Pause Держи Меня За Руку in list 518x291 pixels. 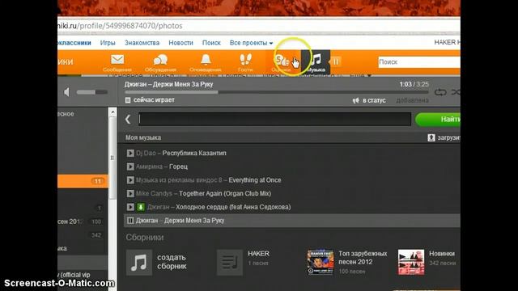click(x=130, y=221)
